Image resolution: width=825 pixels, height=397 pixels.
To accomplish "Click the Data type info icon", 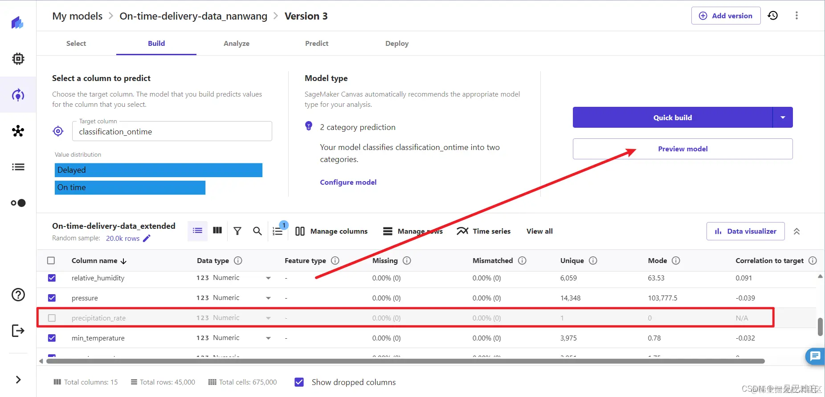I will (238, 260).
